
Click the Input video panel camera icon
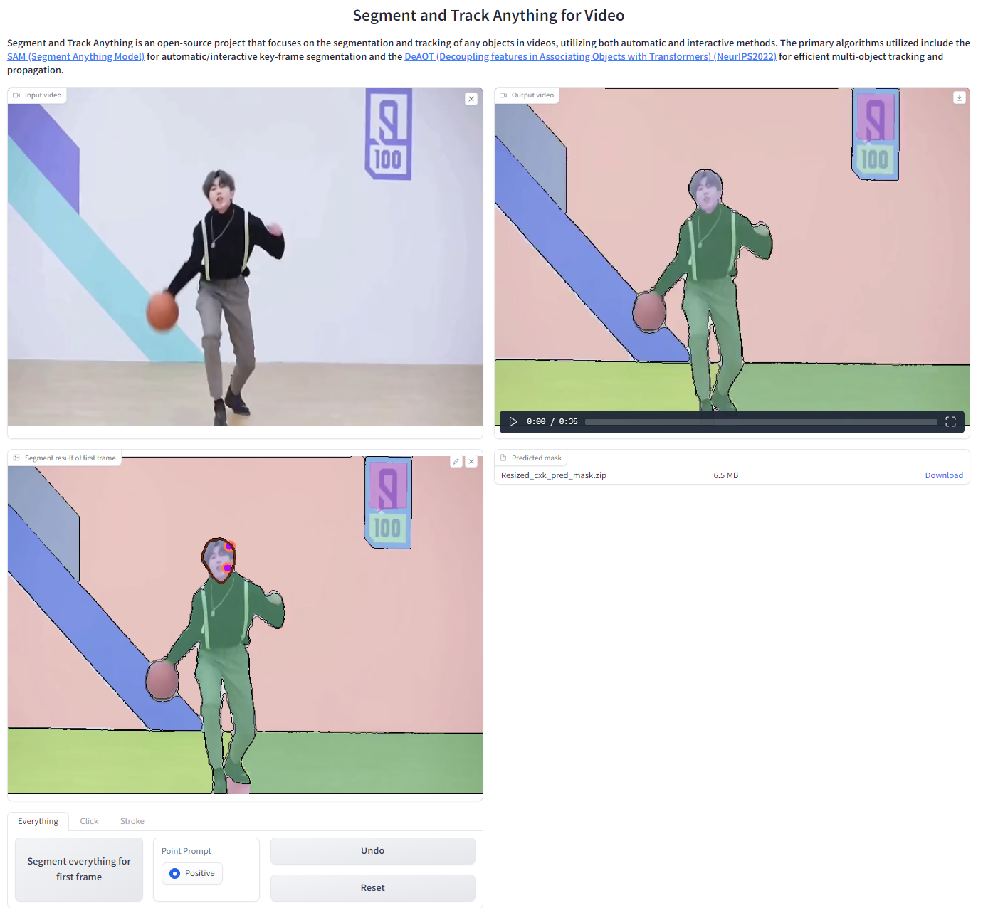pyautogui.click(x=16, y=95)
